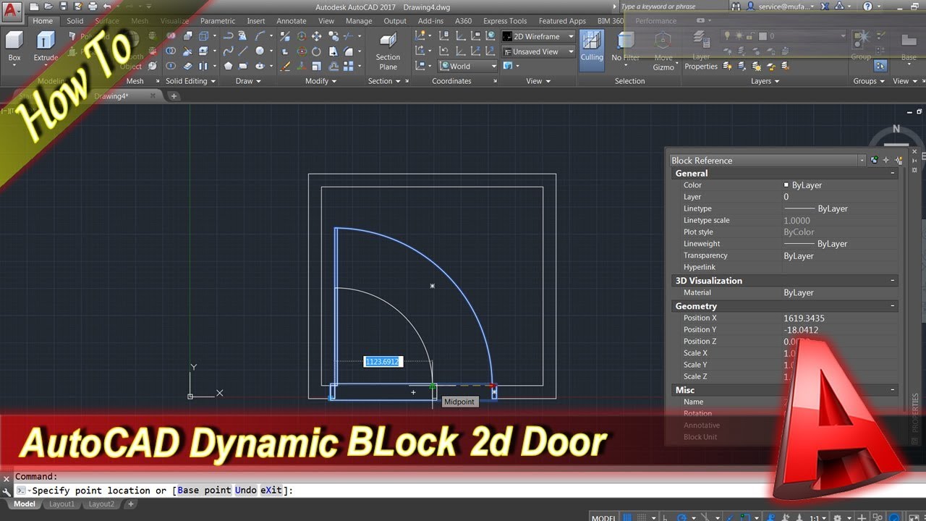Switch to the Solid ribbon tab
This screenshot has width=926, height=521.
(75, 21)
